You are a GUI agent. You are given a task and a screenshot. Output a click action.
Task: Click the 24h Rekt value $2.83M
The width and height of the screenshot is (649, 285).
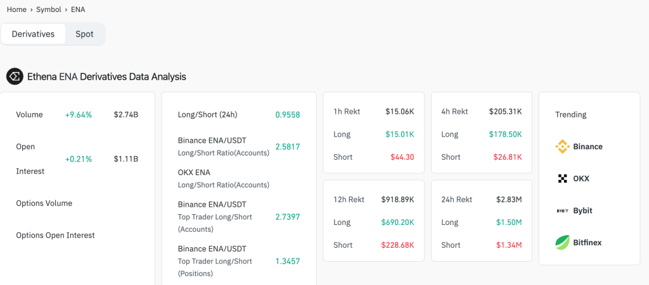[509, 199]
